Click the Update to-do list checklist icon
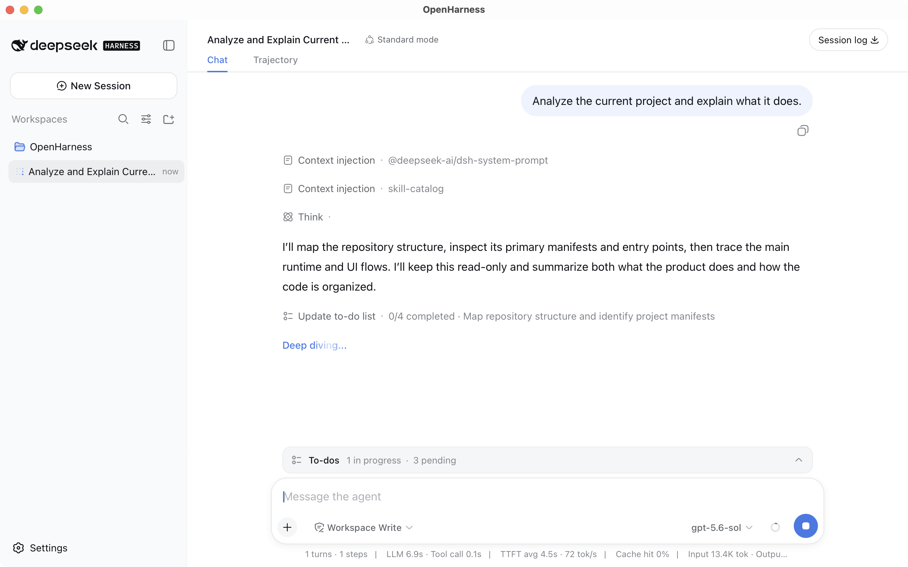 point(288,316)
